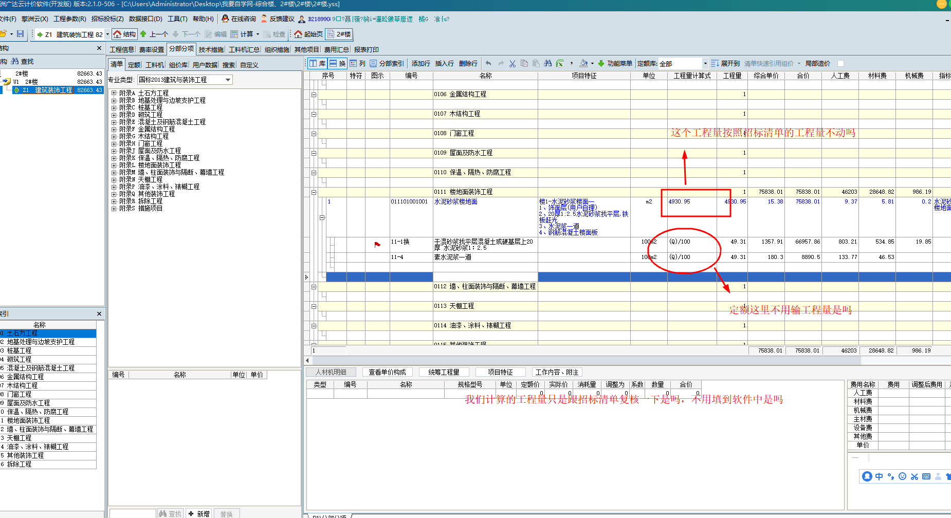Expand 附录A 土石方工程 tree node

tap(114, 94)
